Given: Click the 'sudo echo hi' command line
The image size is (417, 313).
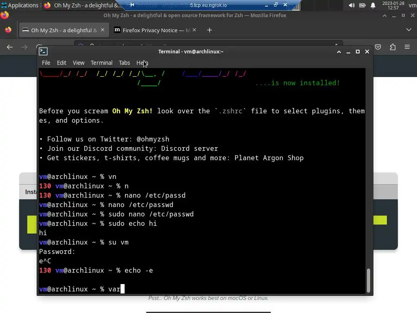Looking at the screenshot, I should tap(98, 223).
